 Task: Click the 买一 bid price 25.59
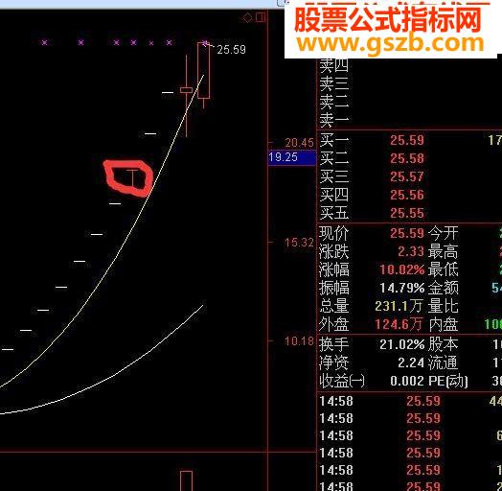pyautogui.click(x=407, y=140)
